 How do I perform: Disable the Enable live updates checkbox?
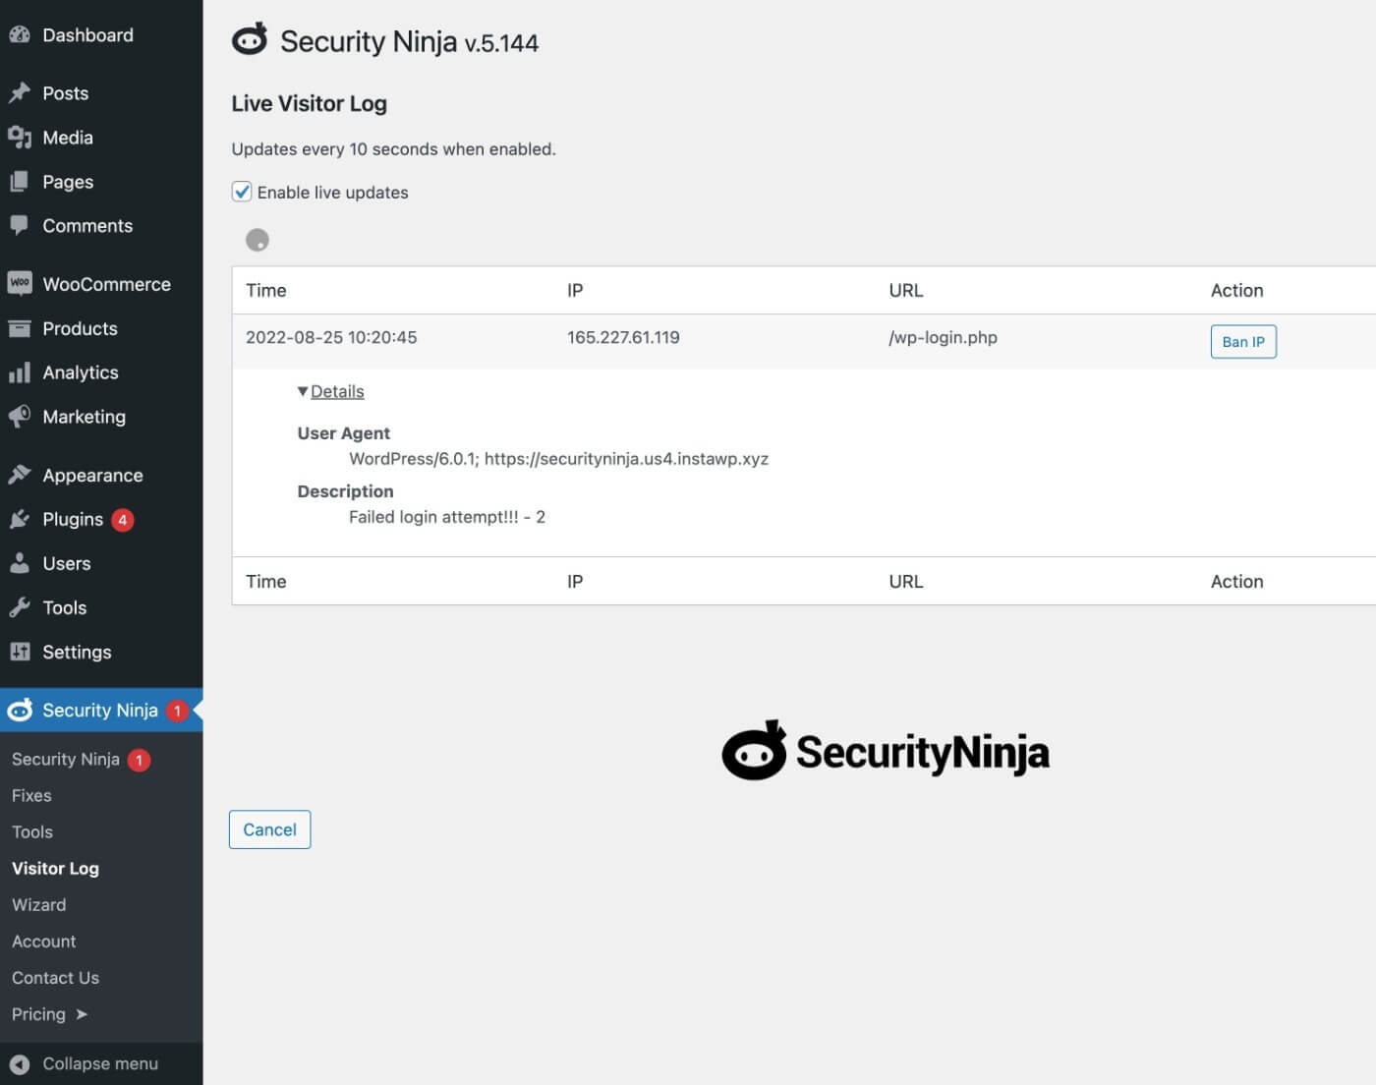coord(242,192)
